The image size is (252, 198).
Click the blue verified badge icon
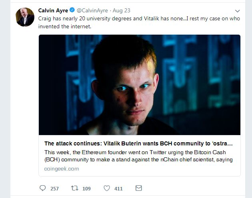pos(72,10)
